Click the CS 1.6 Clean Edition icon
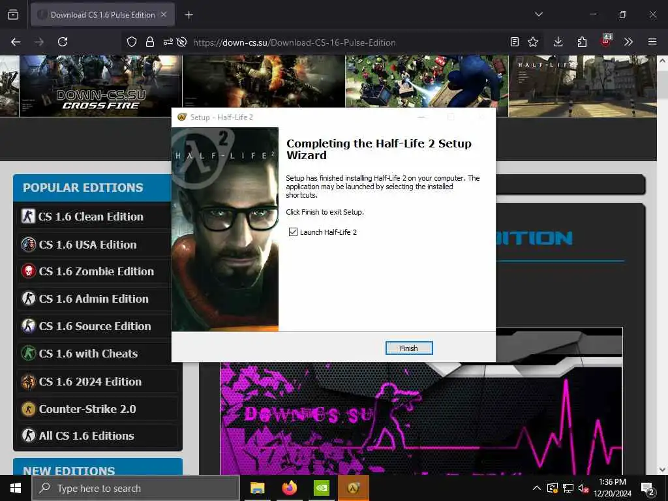Image resolution: width=668 pixels, height=501 pixels. click(28, 217)
